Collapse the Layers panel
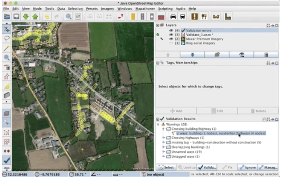The height and width of the screenshot is (182, 281). coord(158,25)
